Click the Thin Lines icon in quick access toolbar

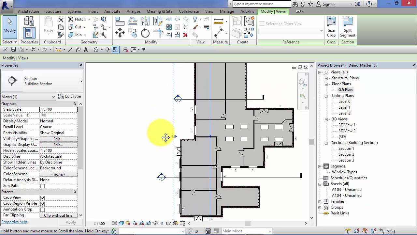tap(116, 50)
